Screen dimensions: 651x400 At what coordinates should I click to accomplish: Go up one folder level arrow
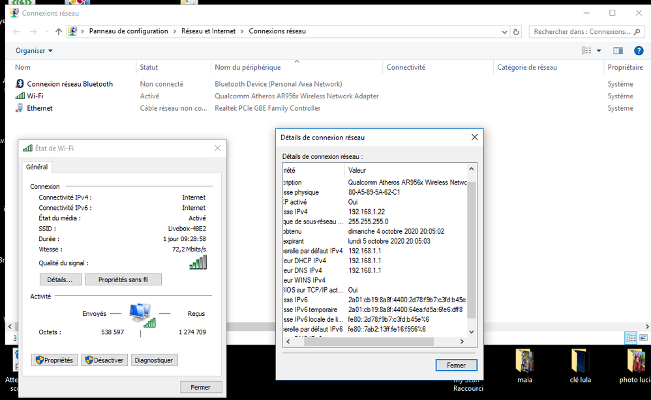(59, 31)
